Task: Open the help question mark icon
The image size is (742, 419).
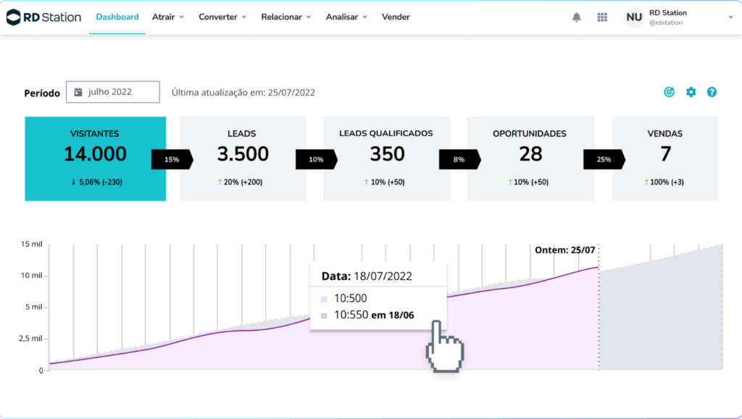Action: coord(712,92)
